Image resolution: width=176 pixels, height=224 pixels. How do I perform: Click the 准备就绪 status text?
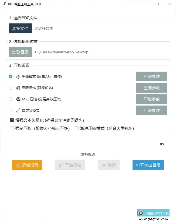tap(88, 155)
